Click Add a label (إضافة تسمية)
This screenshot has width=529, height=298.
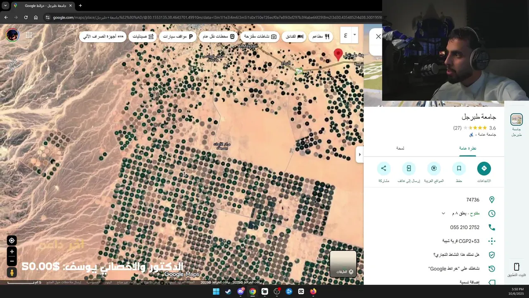[x=469, y=282]
